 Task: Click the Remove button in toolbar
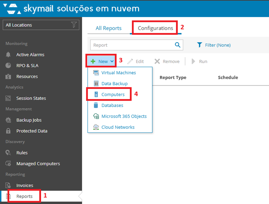(x=167, y=62)
